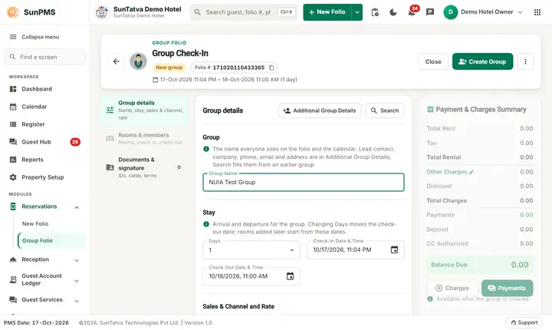Focus the Group Name input field

coord(304,183)
